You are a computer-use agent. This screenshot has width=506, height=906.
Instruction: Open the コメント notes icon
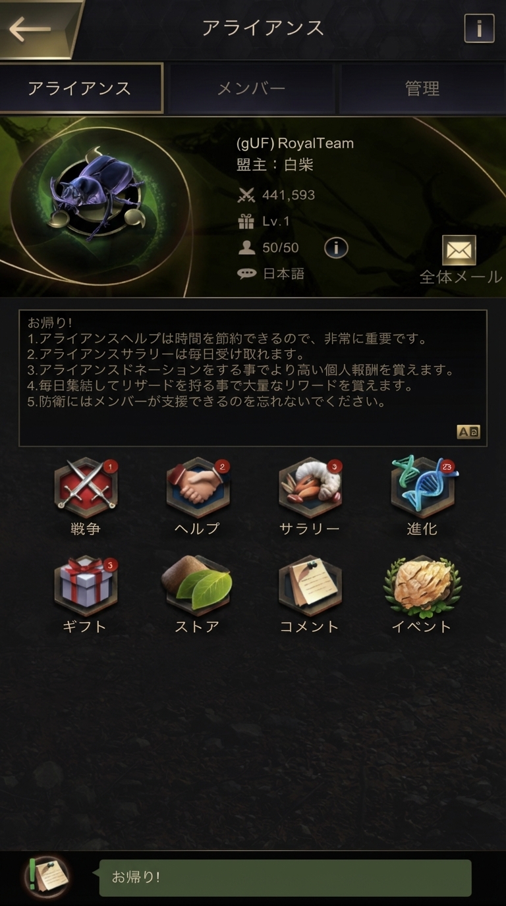coord(310,586)
